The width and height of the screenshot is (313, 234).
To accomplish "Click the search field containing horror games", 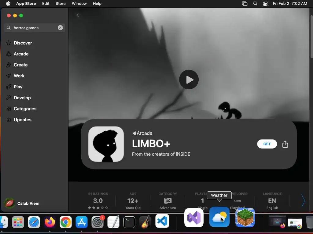I will tap(34, 28).
